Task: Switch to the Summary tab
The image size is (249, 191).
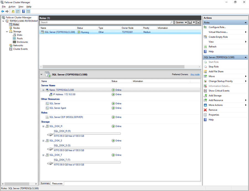Action: click(45, 183)
